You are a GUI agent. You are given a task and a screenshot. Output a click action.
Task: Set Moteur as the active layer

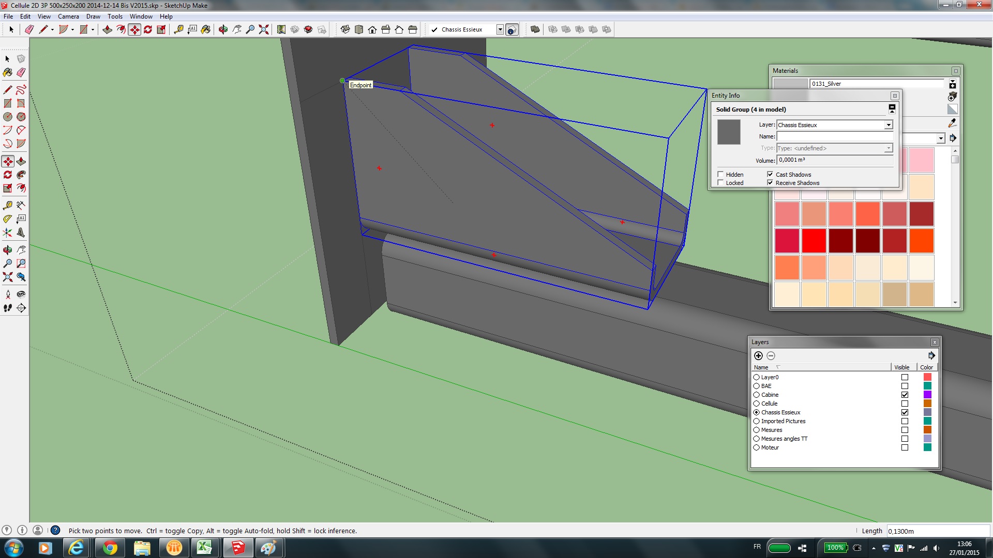(756, 447)
